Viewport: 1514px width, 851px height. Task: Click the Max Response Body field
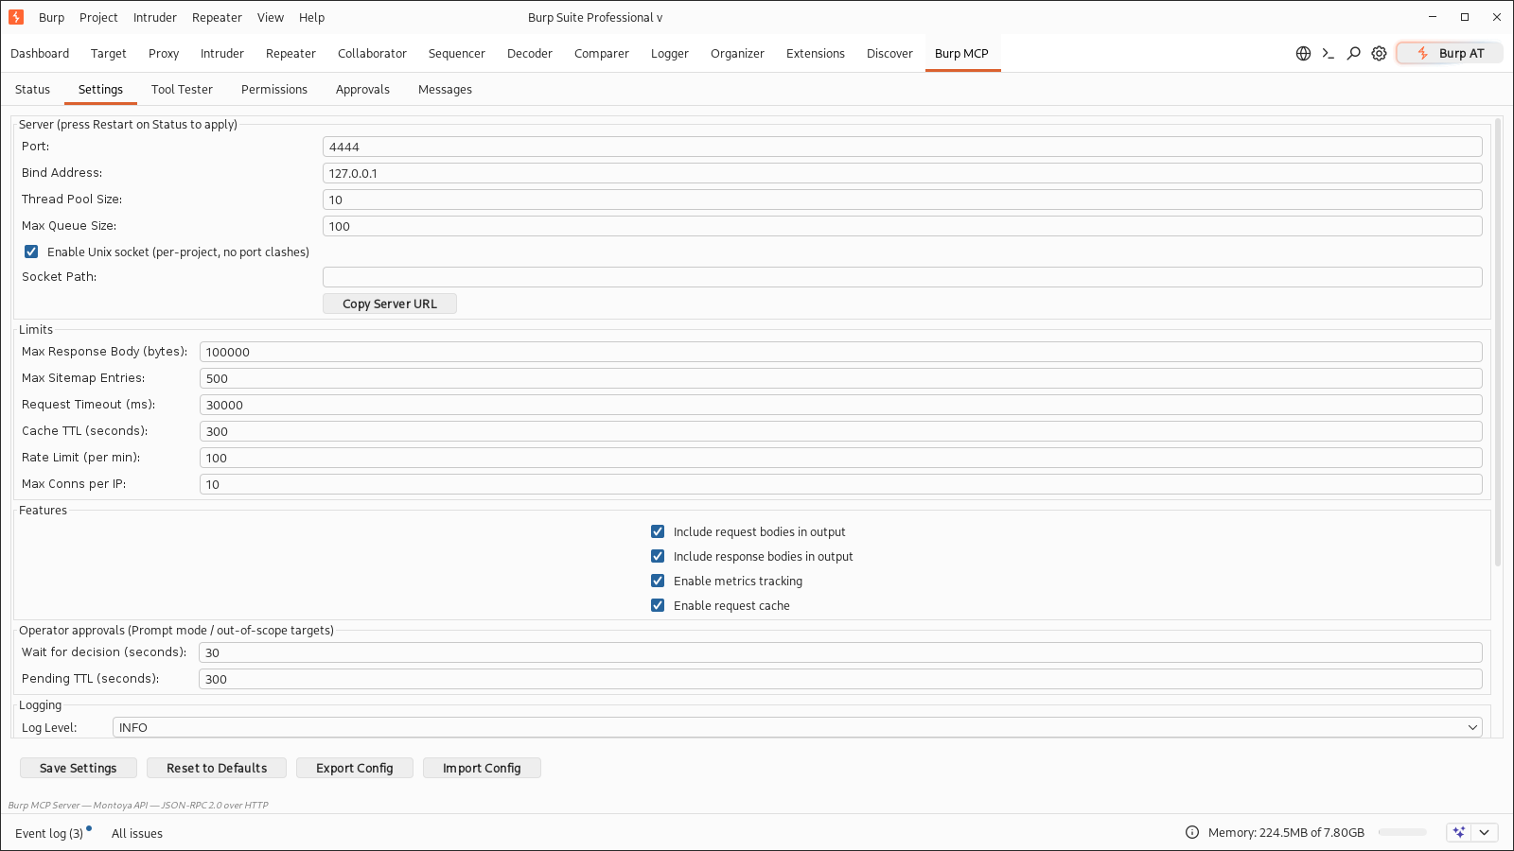(x=841, y=352)
